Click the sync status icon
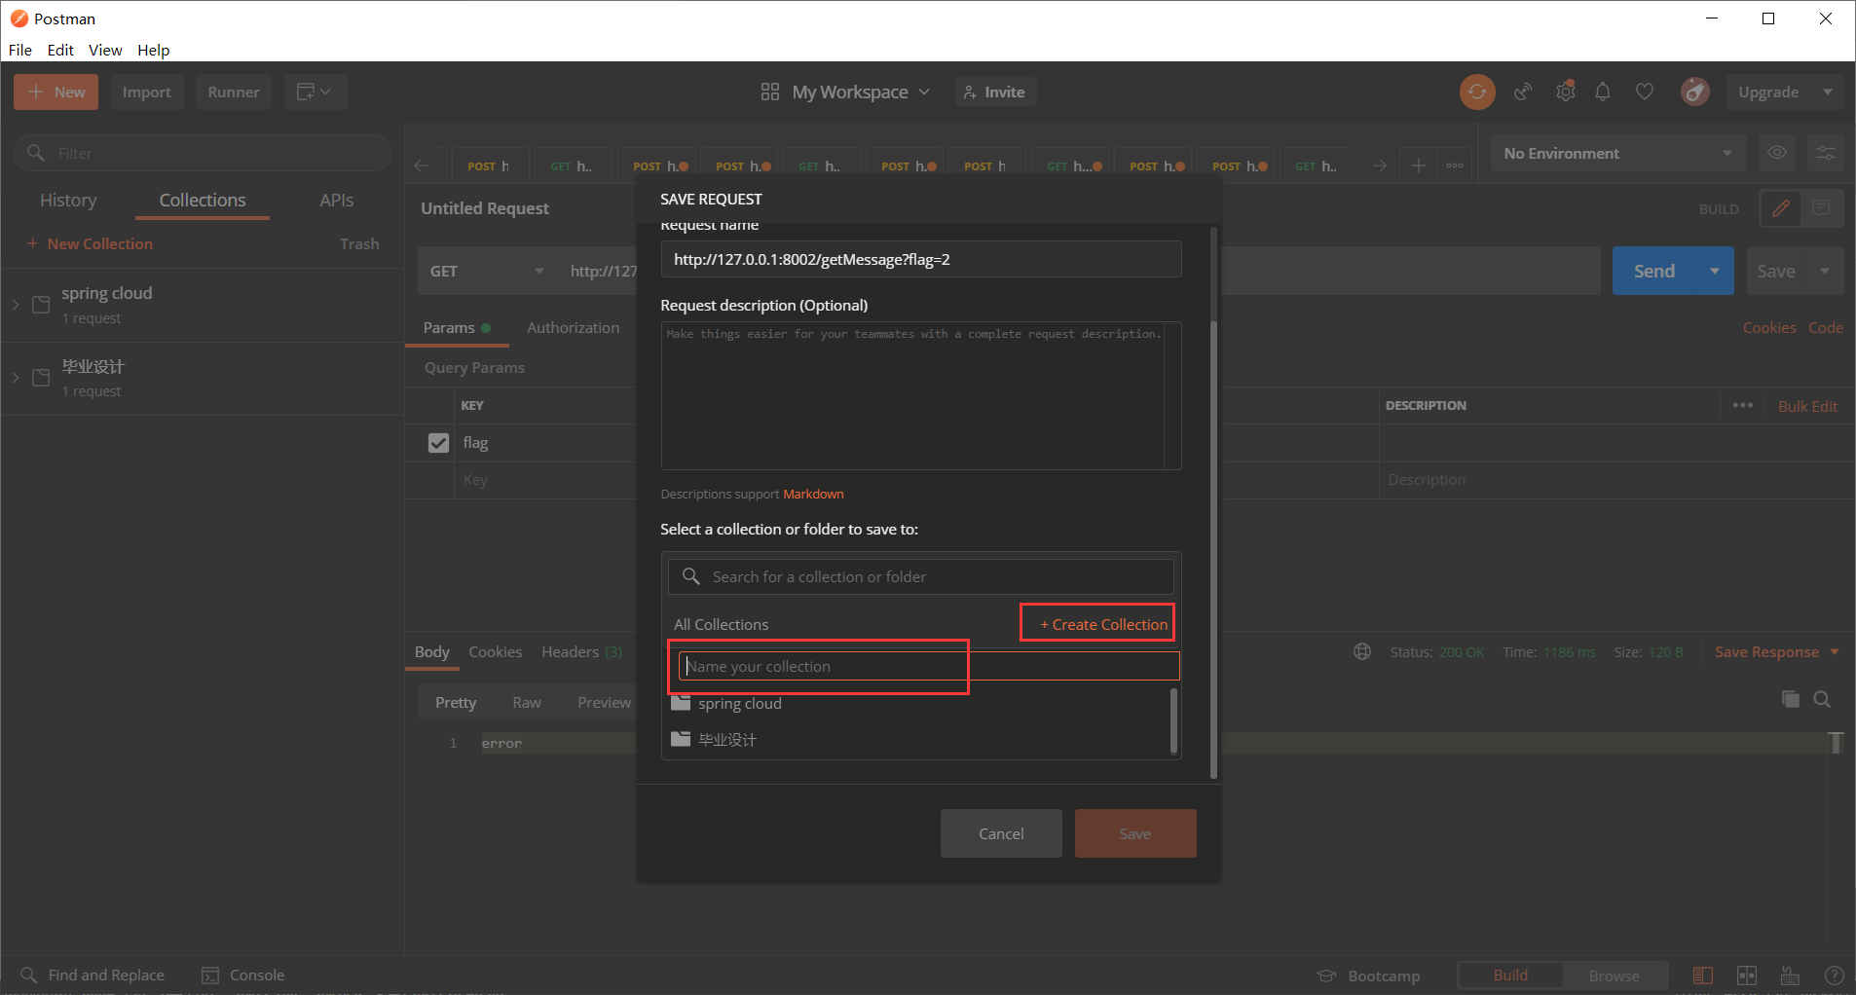The image size is (1856, 995). [1477, 92]
